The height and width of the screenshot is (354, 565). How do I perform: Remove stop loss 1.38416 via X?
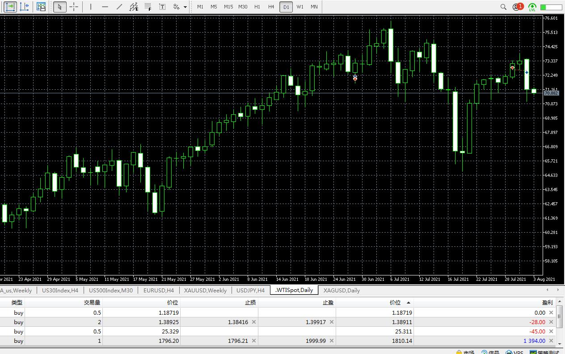(x=254, y=322)
